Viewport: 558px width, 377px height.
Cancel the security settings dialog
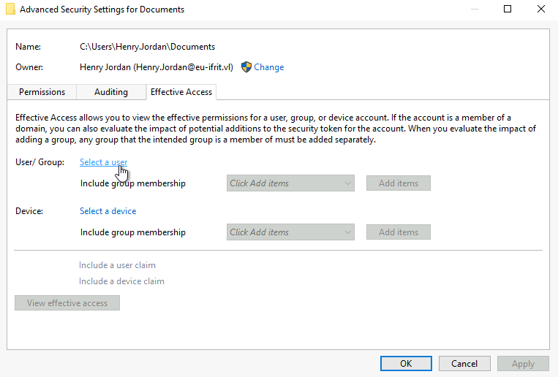(x=464, y=364)
